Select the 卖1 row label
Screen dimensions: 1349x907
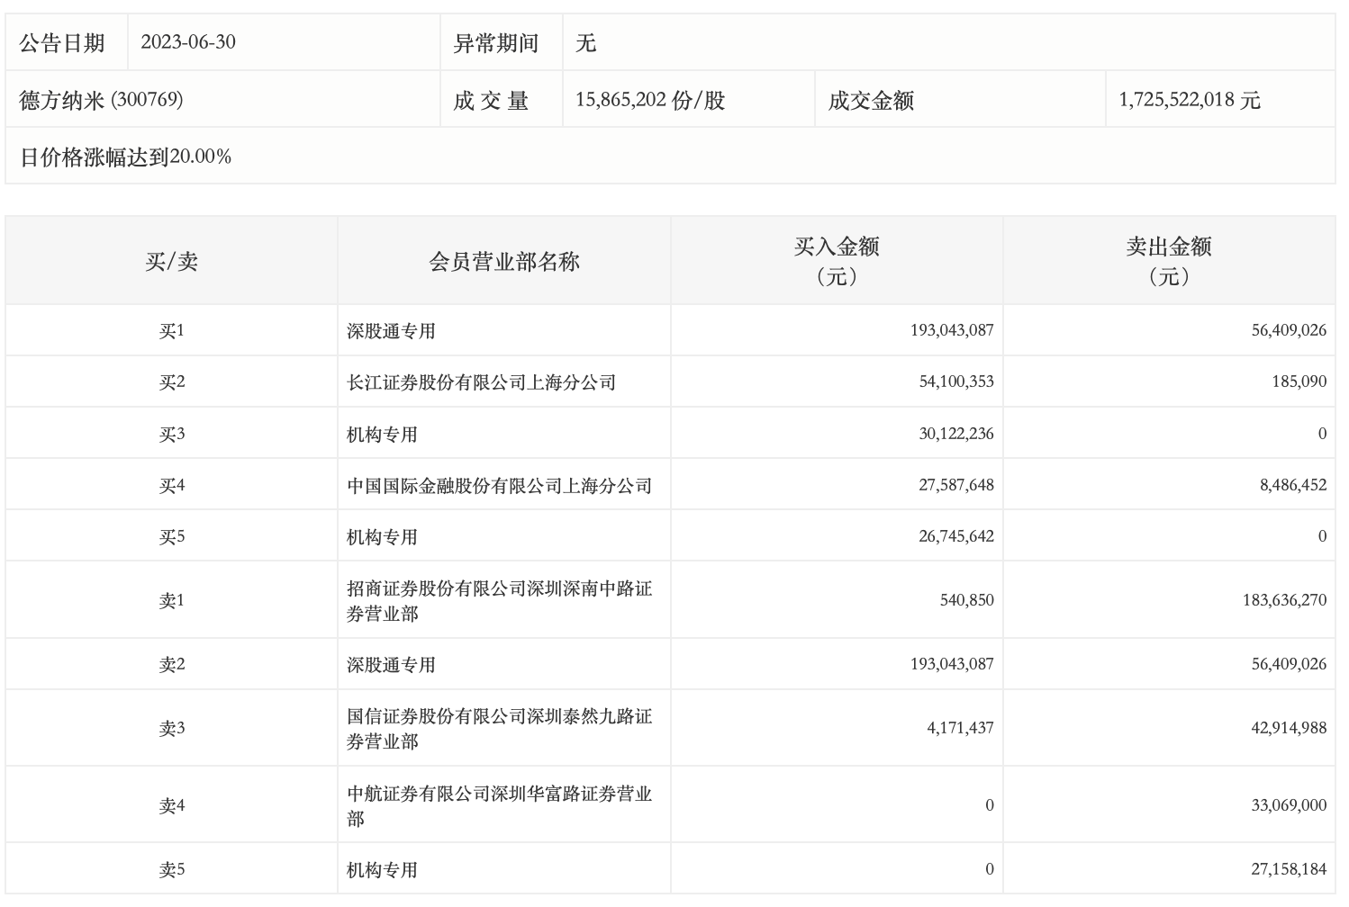171,600
